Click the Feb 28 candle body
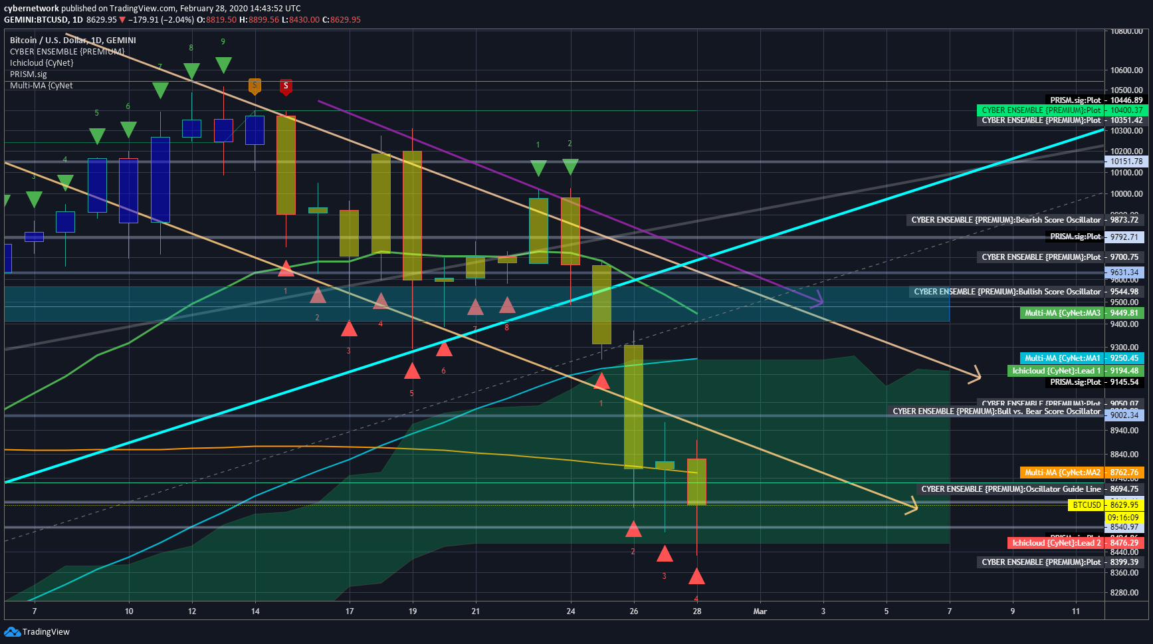This screenshot has height=644, width=1153. coord(696,482)
